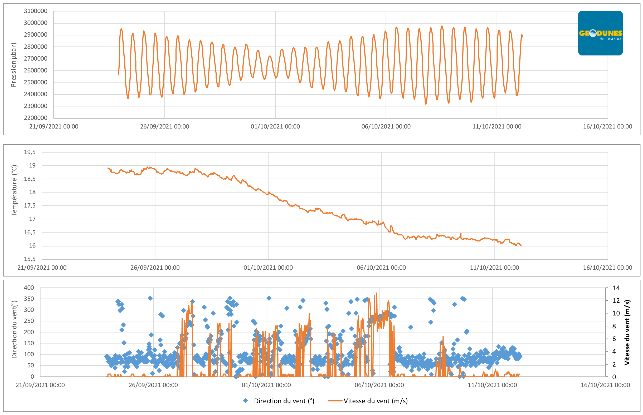This screenshot has height=415, width=643.
Task: Click "16/10/2021 00:00" under the wind chart
Action: 605,385
